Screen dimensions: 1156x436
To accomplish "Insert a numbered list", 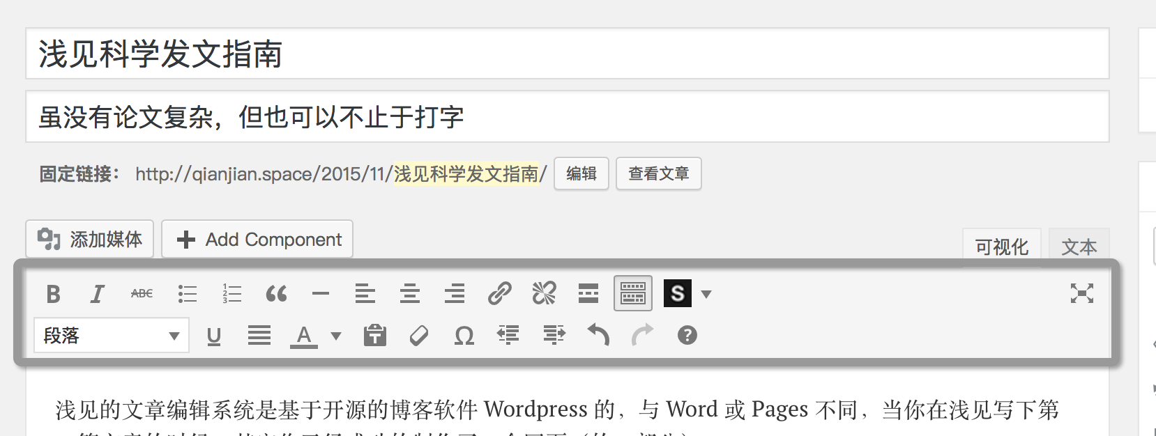I will (x=231, y=294).
